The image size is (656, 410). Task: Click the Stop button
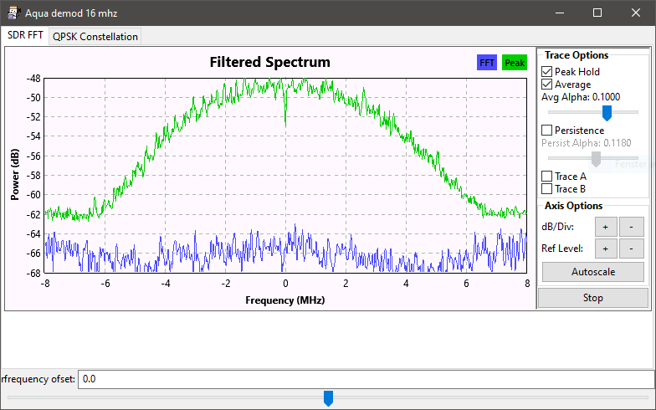[592, 298]
